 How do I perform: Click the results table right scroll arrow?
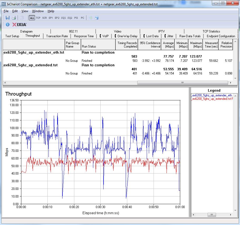pos(231,83)
